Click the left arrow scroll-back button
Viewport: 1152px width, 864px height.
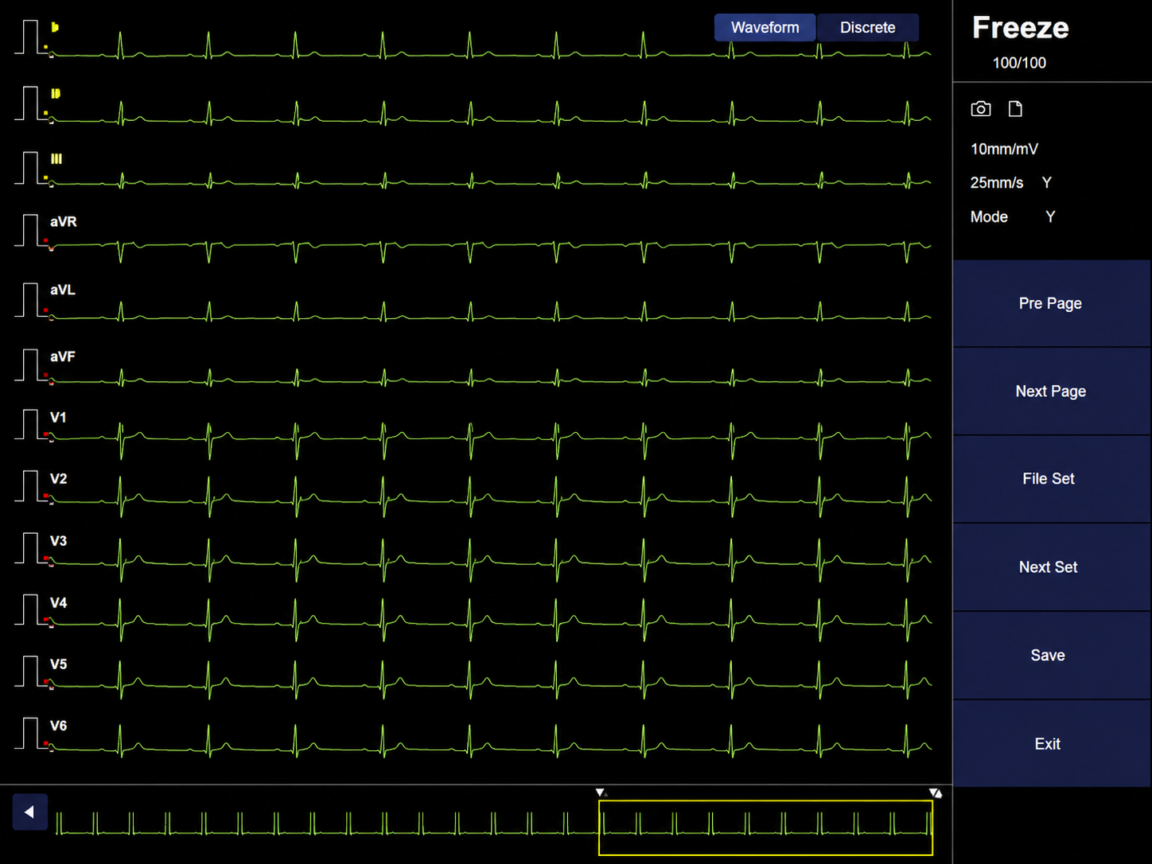29,812
